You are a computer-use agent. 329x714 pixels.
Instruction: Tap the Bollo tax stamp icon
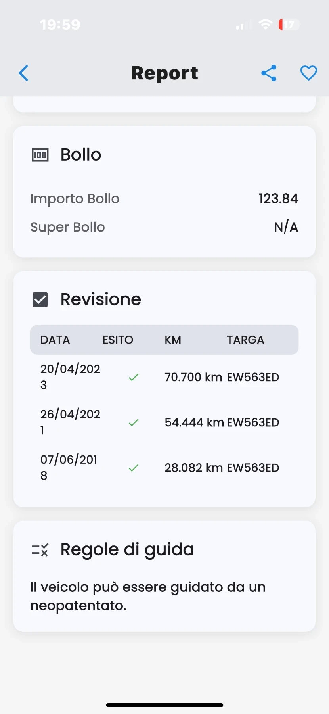(40, 155)
